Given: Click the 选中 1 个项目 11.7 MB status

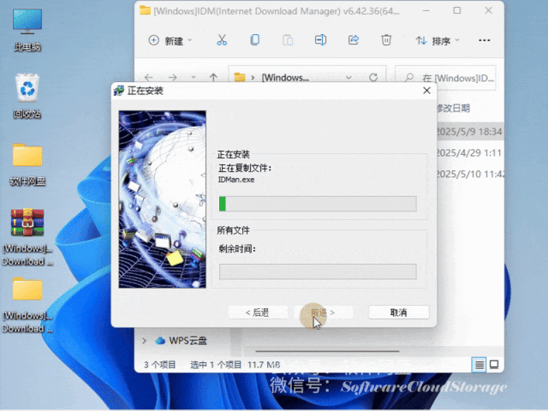Looking at the screenshot, I should [x=235, y=365].
